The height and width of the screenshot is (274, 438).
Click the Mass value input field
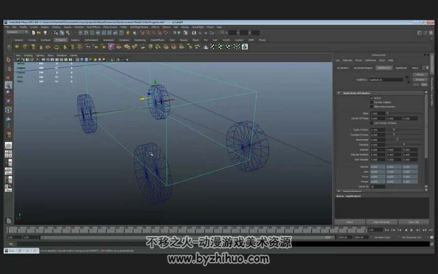[378, 113]
